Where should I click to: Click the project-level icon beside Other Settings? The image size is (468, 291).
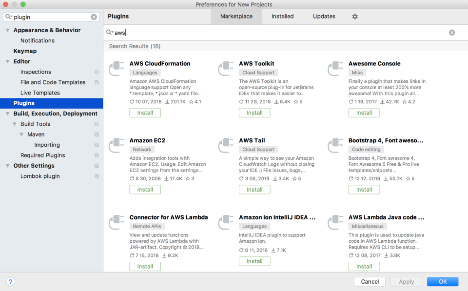(97, 166)
